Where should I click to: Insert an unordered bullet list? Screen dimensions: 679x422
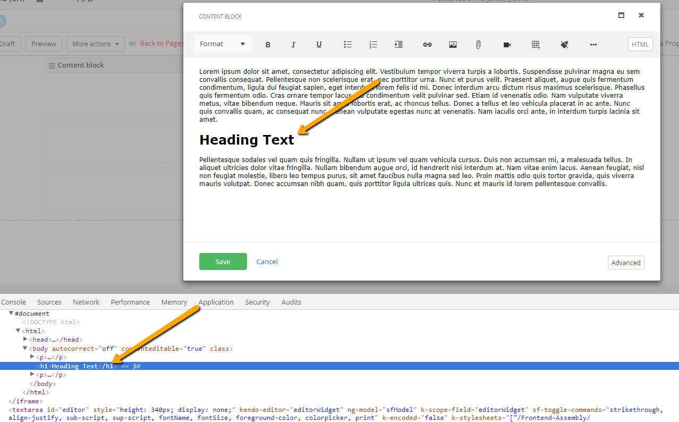pyautogui.click(x=347, y=45)
